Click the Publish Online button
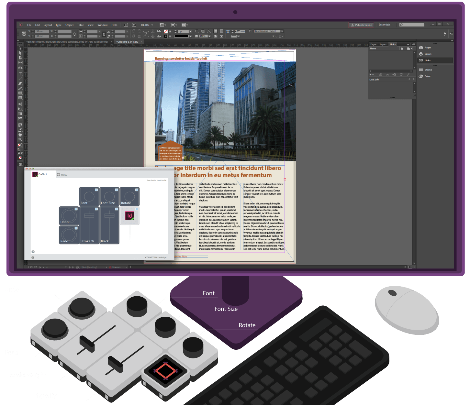Viewport: 470px width, 405px height. 361,25
